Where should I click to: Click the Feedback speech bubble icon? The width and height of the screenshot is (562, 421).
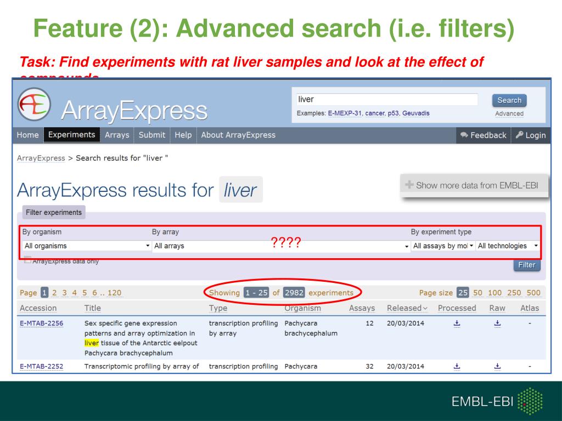[x=464, y=135]
